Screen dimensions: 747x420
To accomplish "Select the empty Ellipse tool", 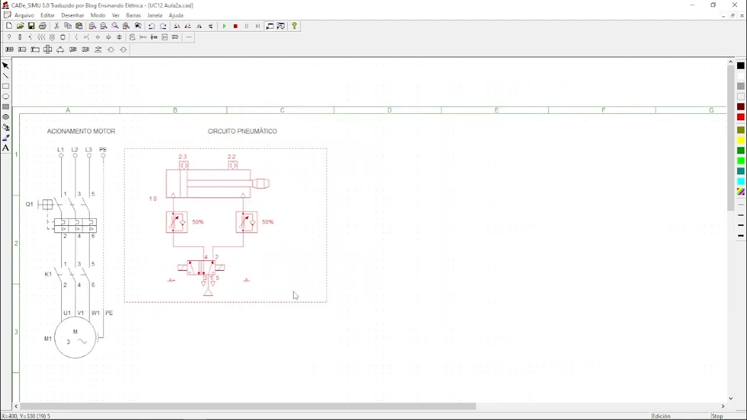I will click(x=6, y=96).
